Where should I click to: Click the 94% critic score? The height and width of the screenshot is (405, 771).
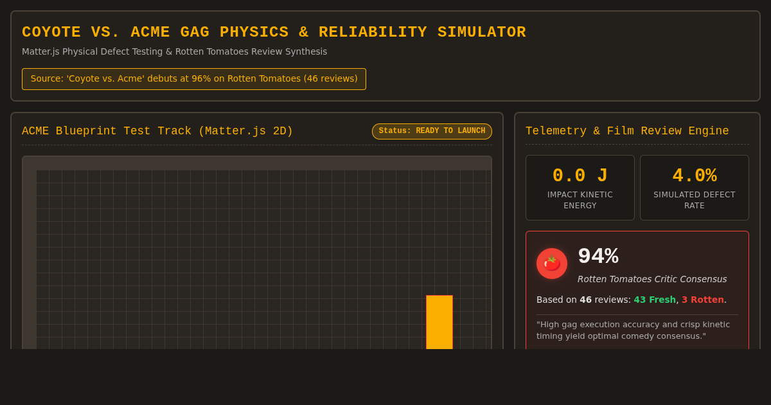click(x=598, y=256)
